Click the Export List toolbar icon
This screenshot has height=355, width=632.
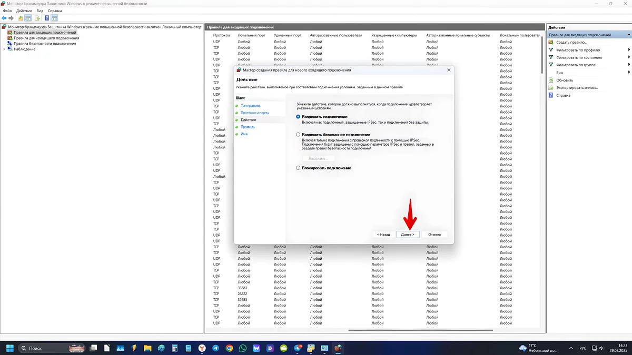click(37, 18)
